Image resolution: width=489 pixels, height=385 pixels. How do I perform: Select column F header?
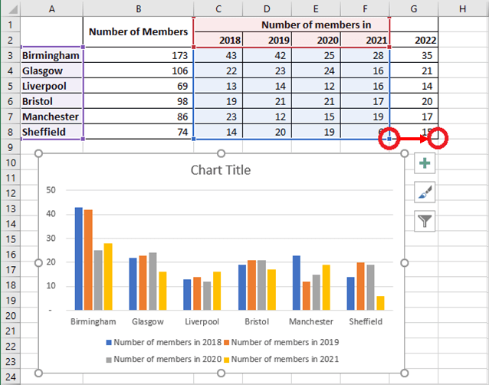(x=365, y=8)
